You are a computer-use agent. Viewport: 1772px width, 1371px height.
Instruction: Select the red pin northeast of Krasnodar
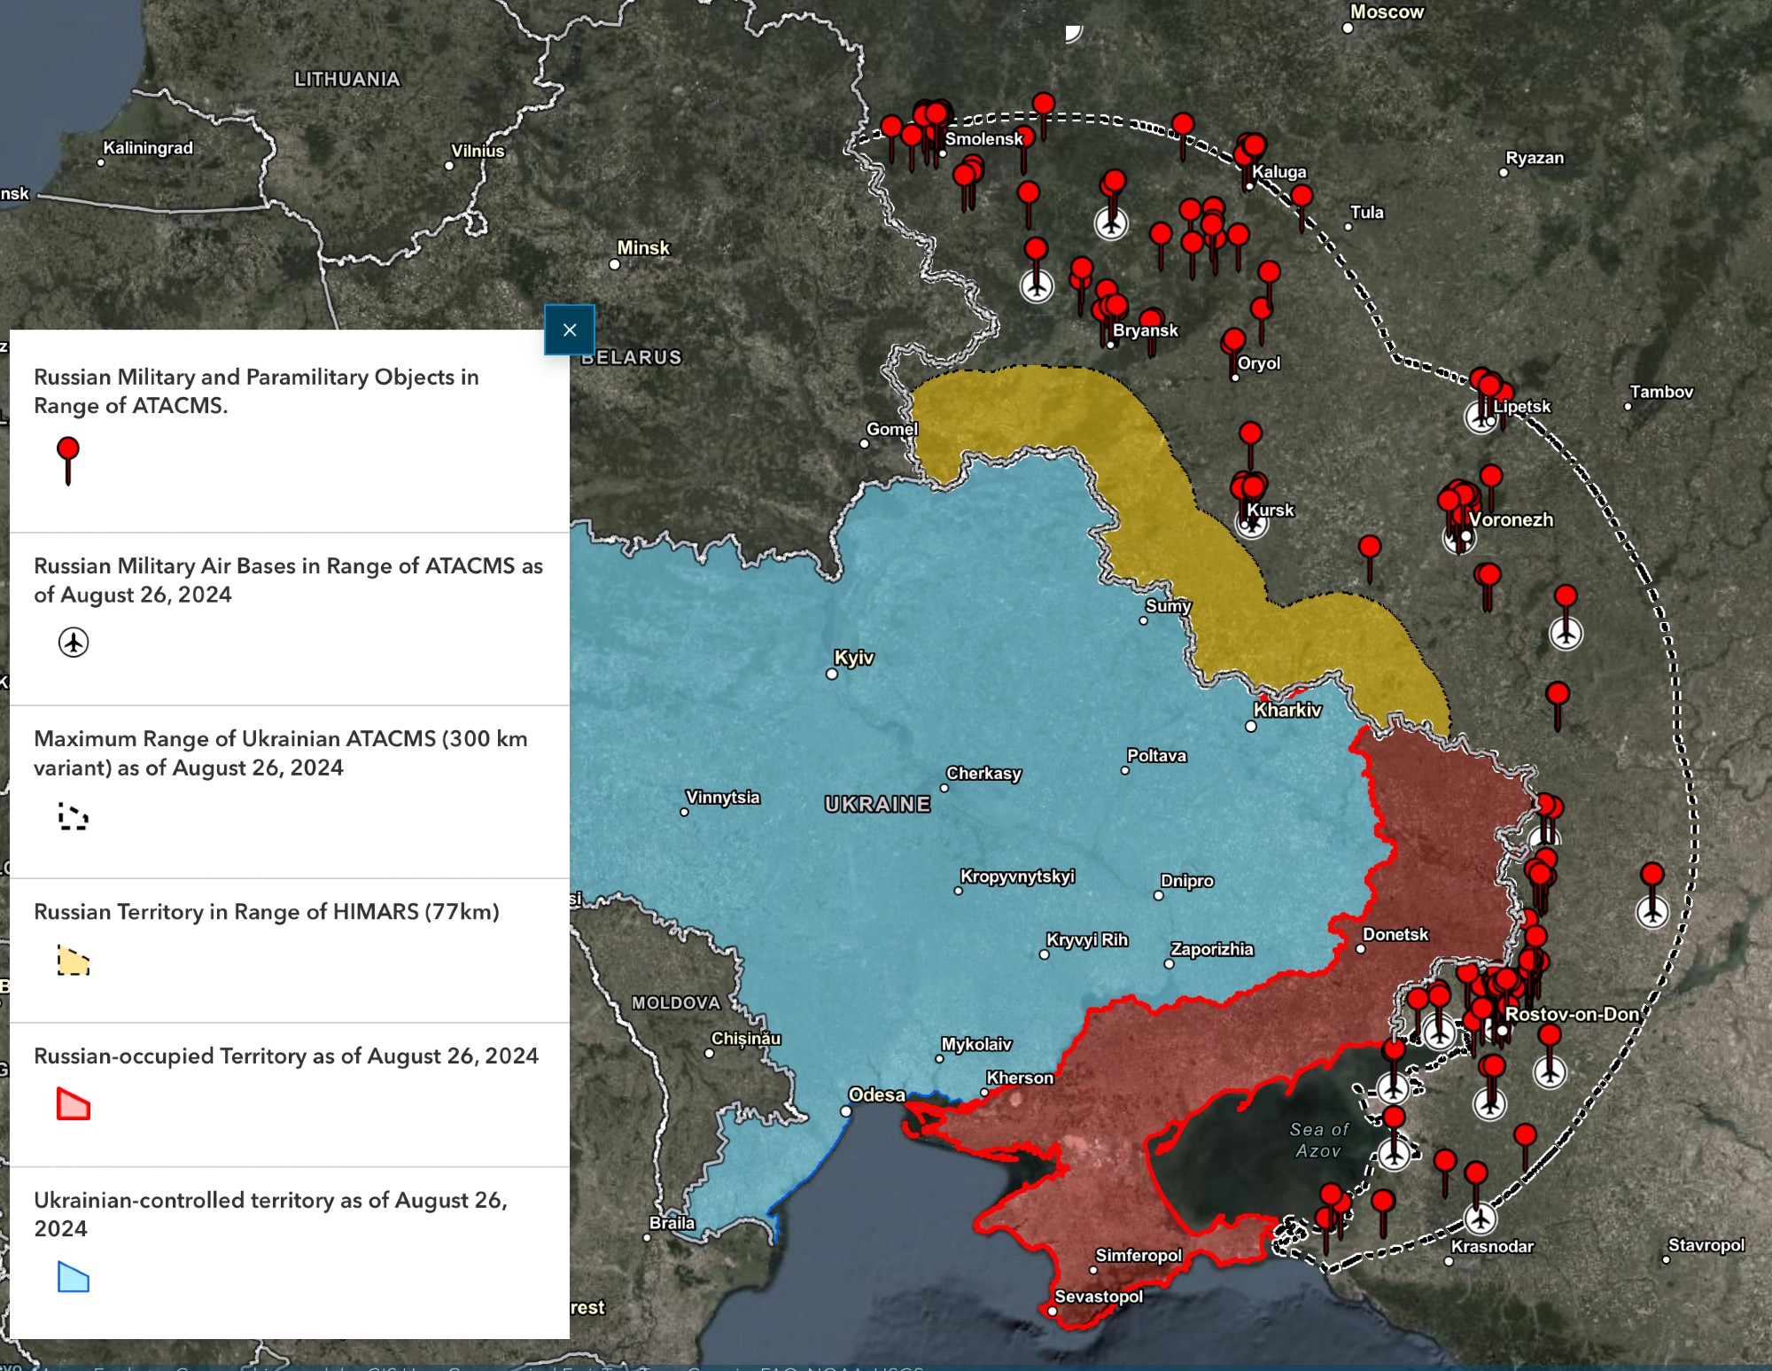[1525, 1147]
